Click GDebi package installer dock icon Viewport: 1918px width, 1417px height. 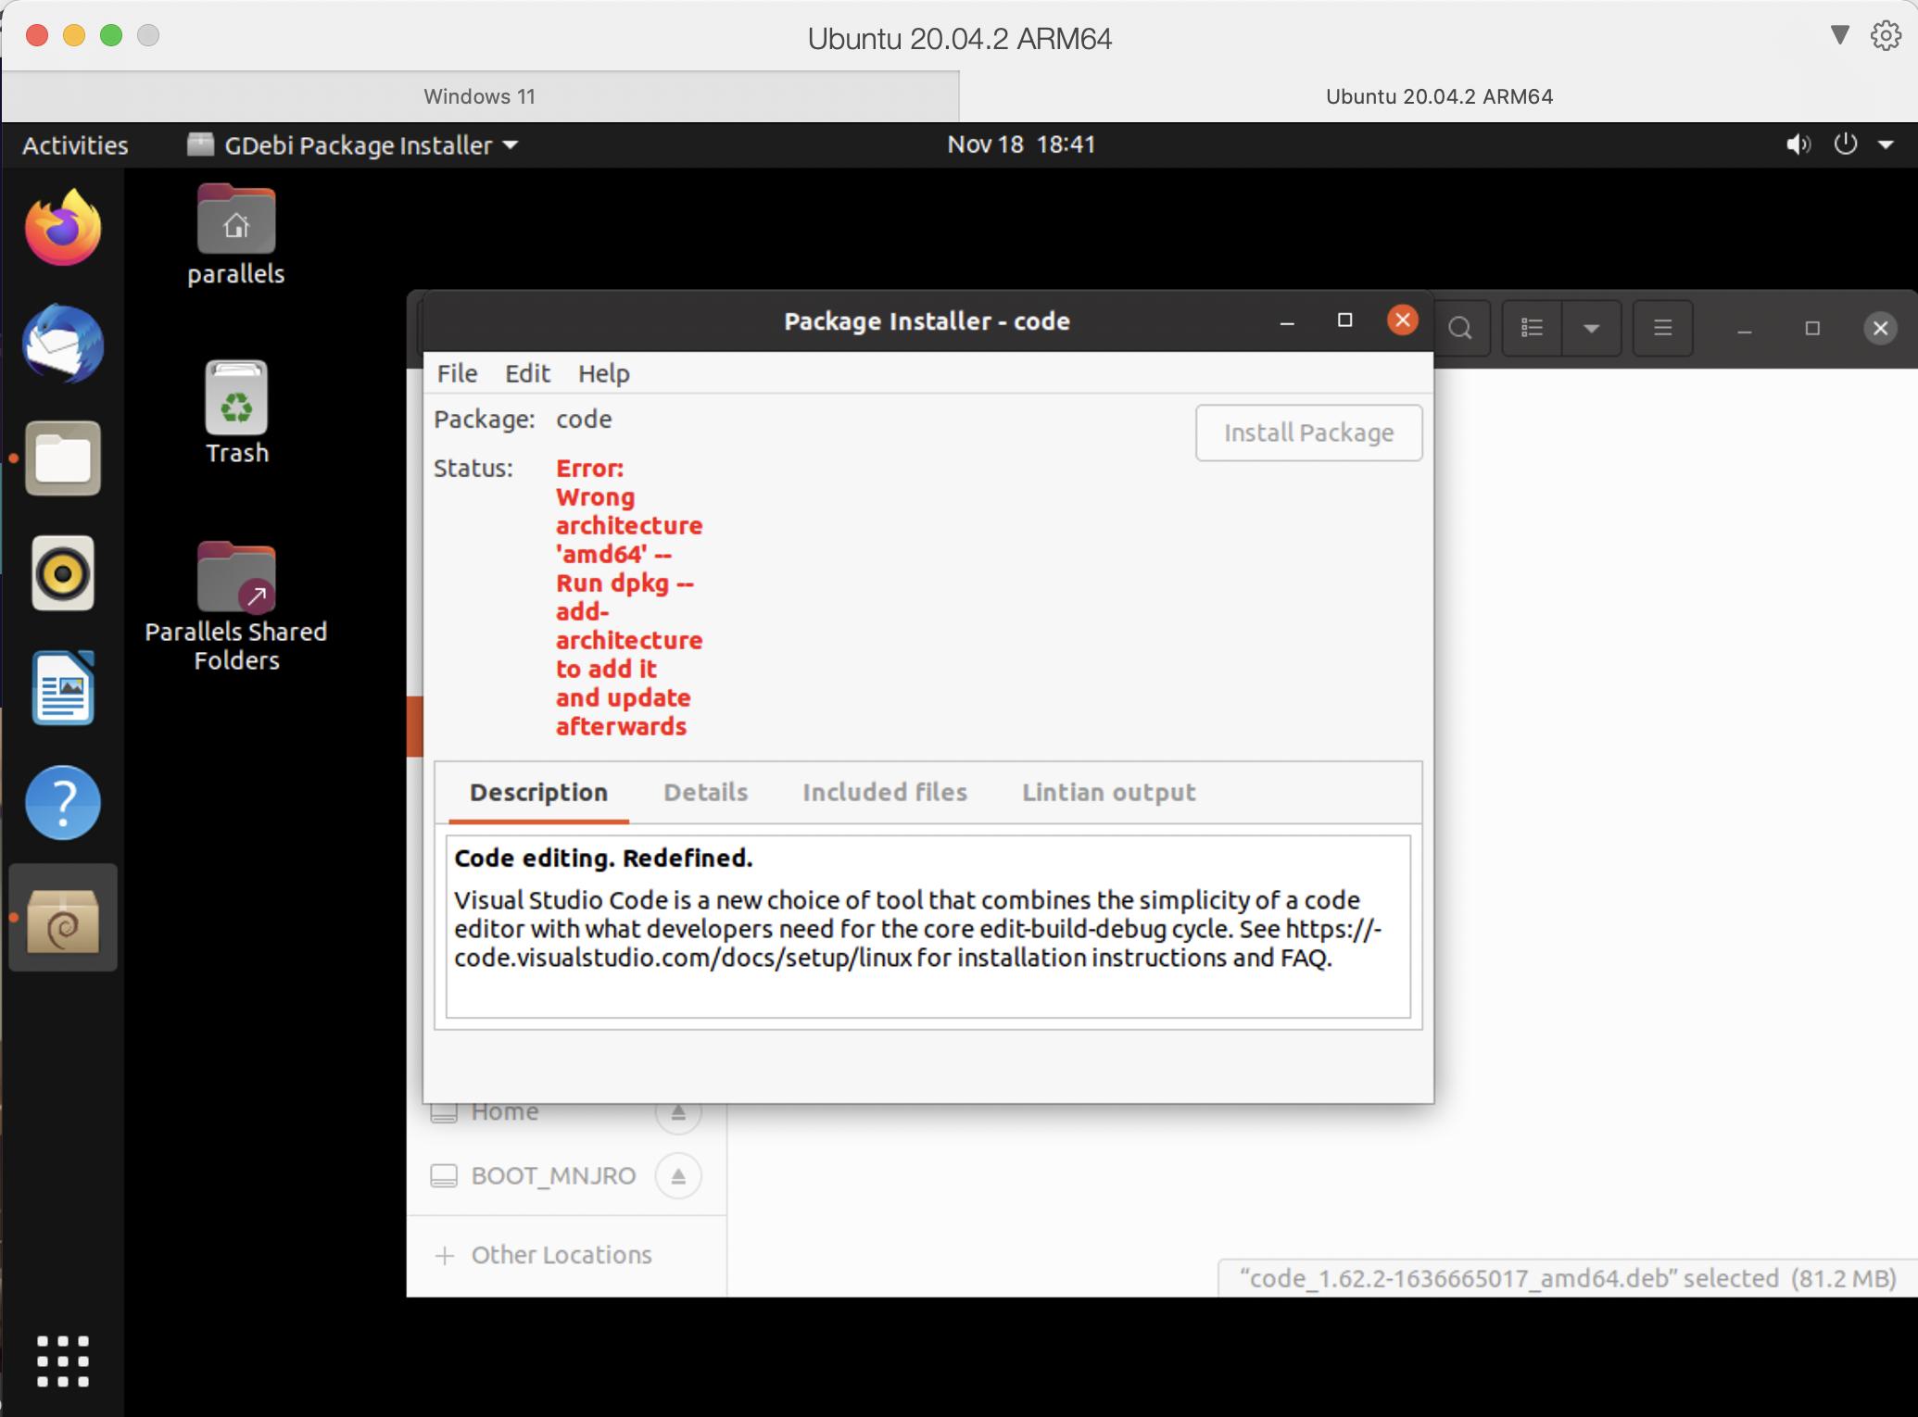63,919
